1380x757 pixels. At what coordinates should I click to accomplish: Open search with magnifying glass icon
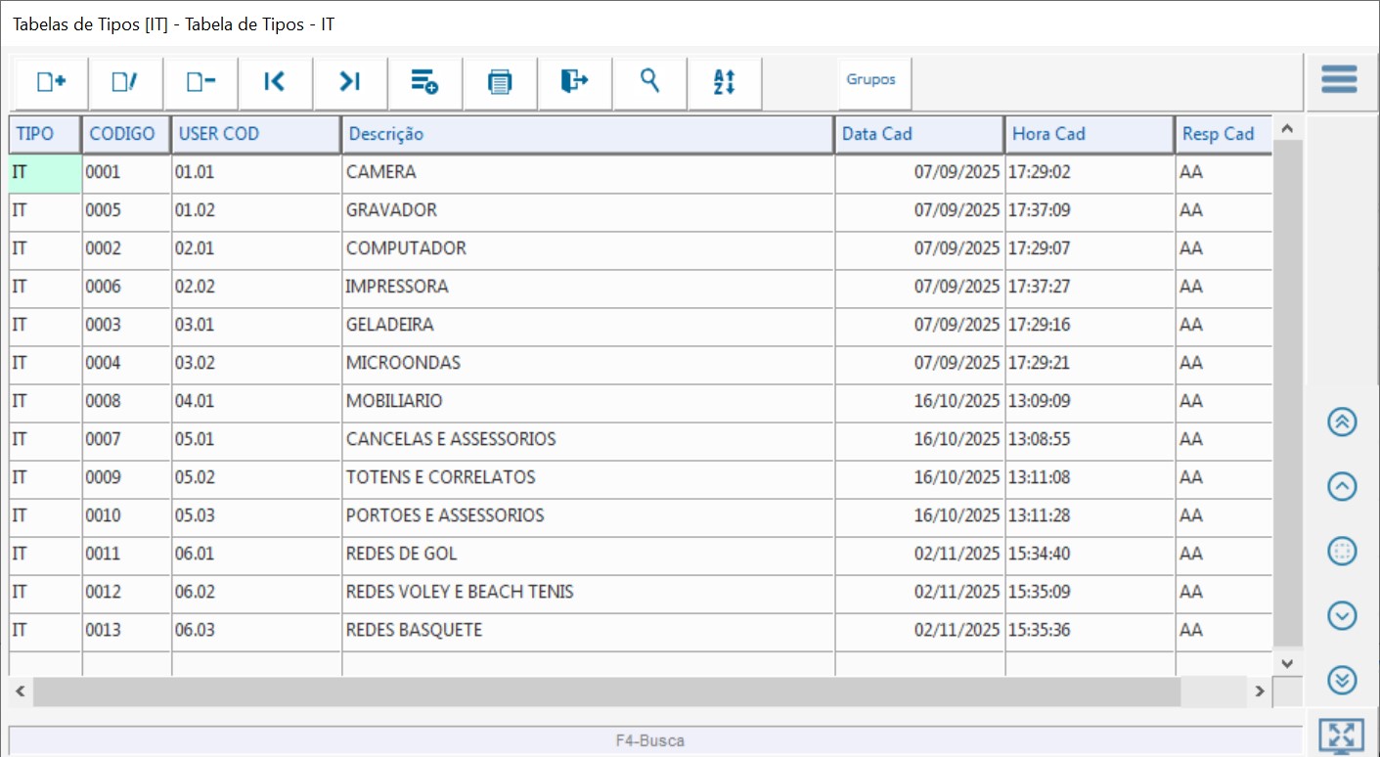point(649,82)
